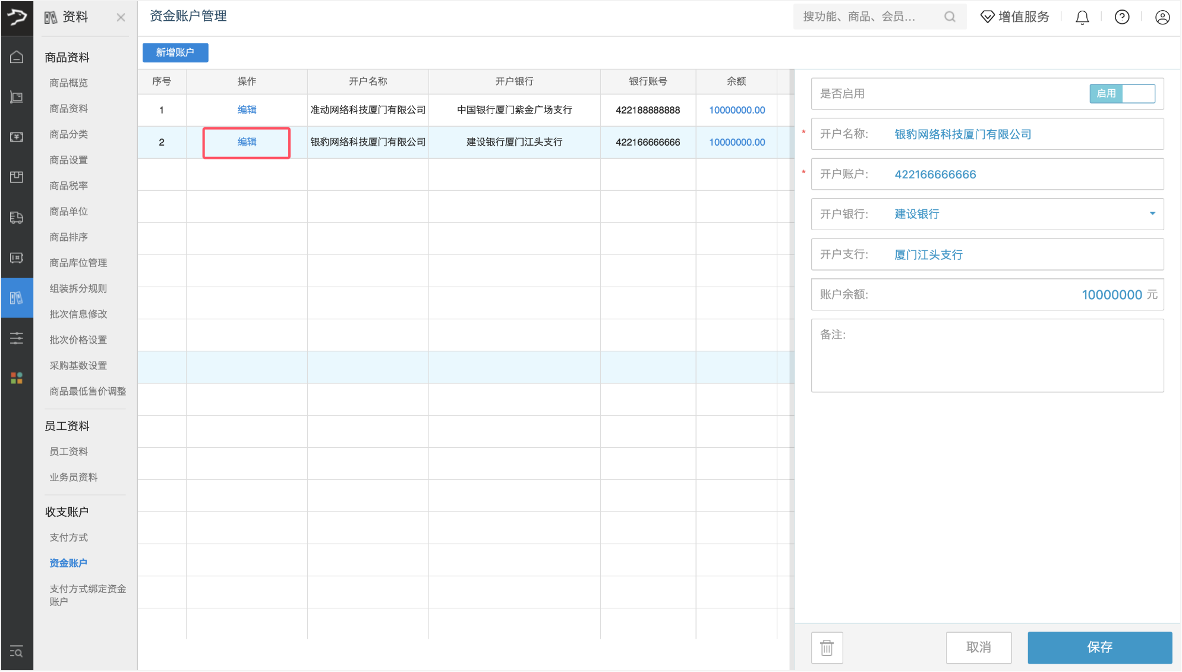Open the home dashboard icon in sidebar
The height and width of the screenshot is (672, 1182).
[x=16, y=57]
